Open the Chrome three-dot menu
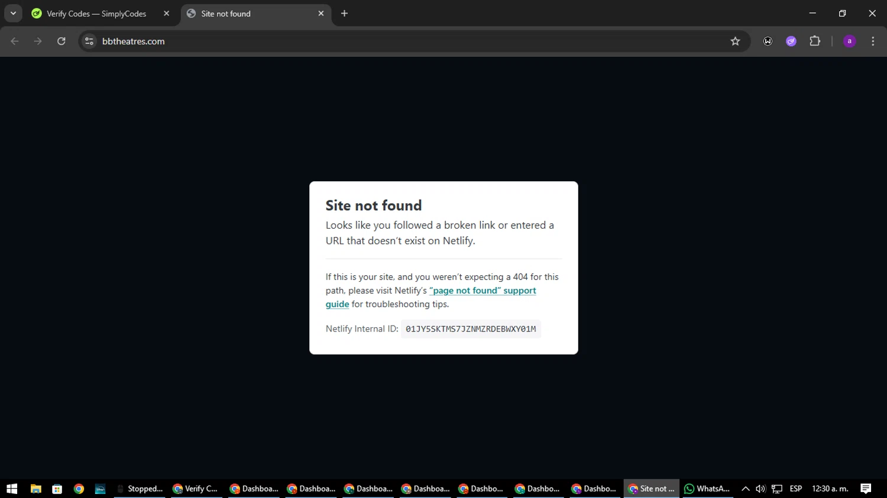Screen dimensions: 887x498 873,41
